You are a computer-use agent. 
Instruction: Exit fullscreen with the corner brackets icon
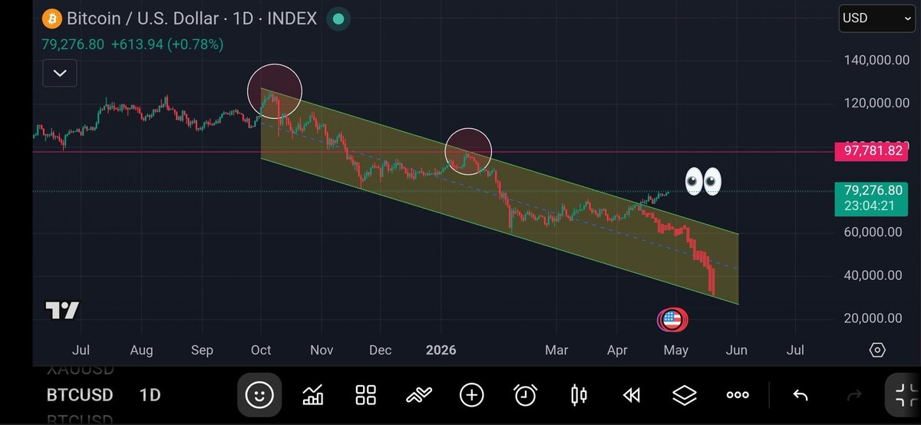[x=906, y=395]
